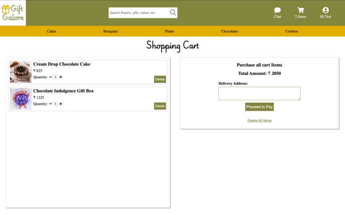Open the Chat bubble icon

[277, 10]
